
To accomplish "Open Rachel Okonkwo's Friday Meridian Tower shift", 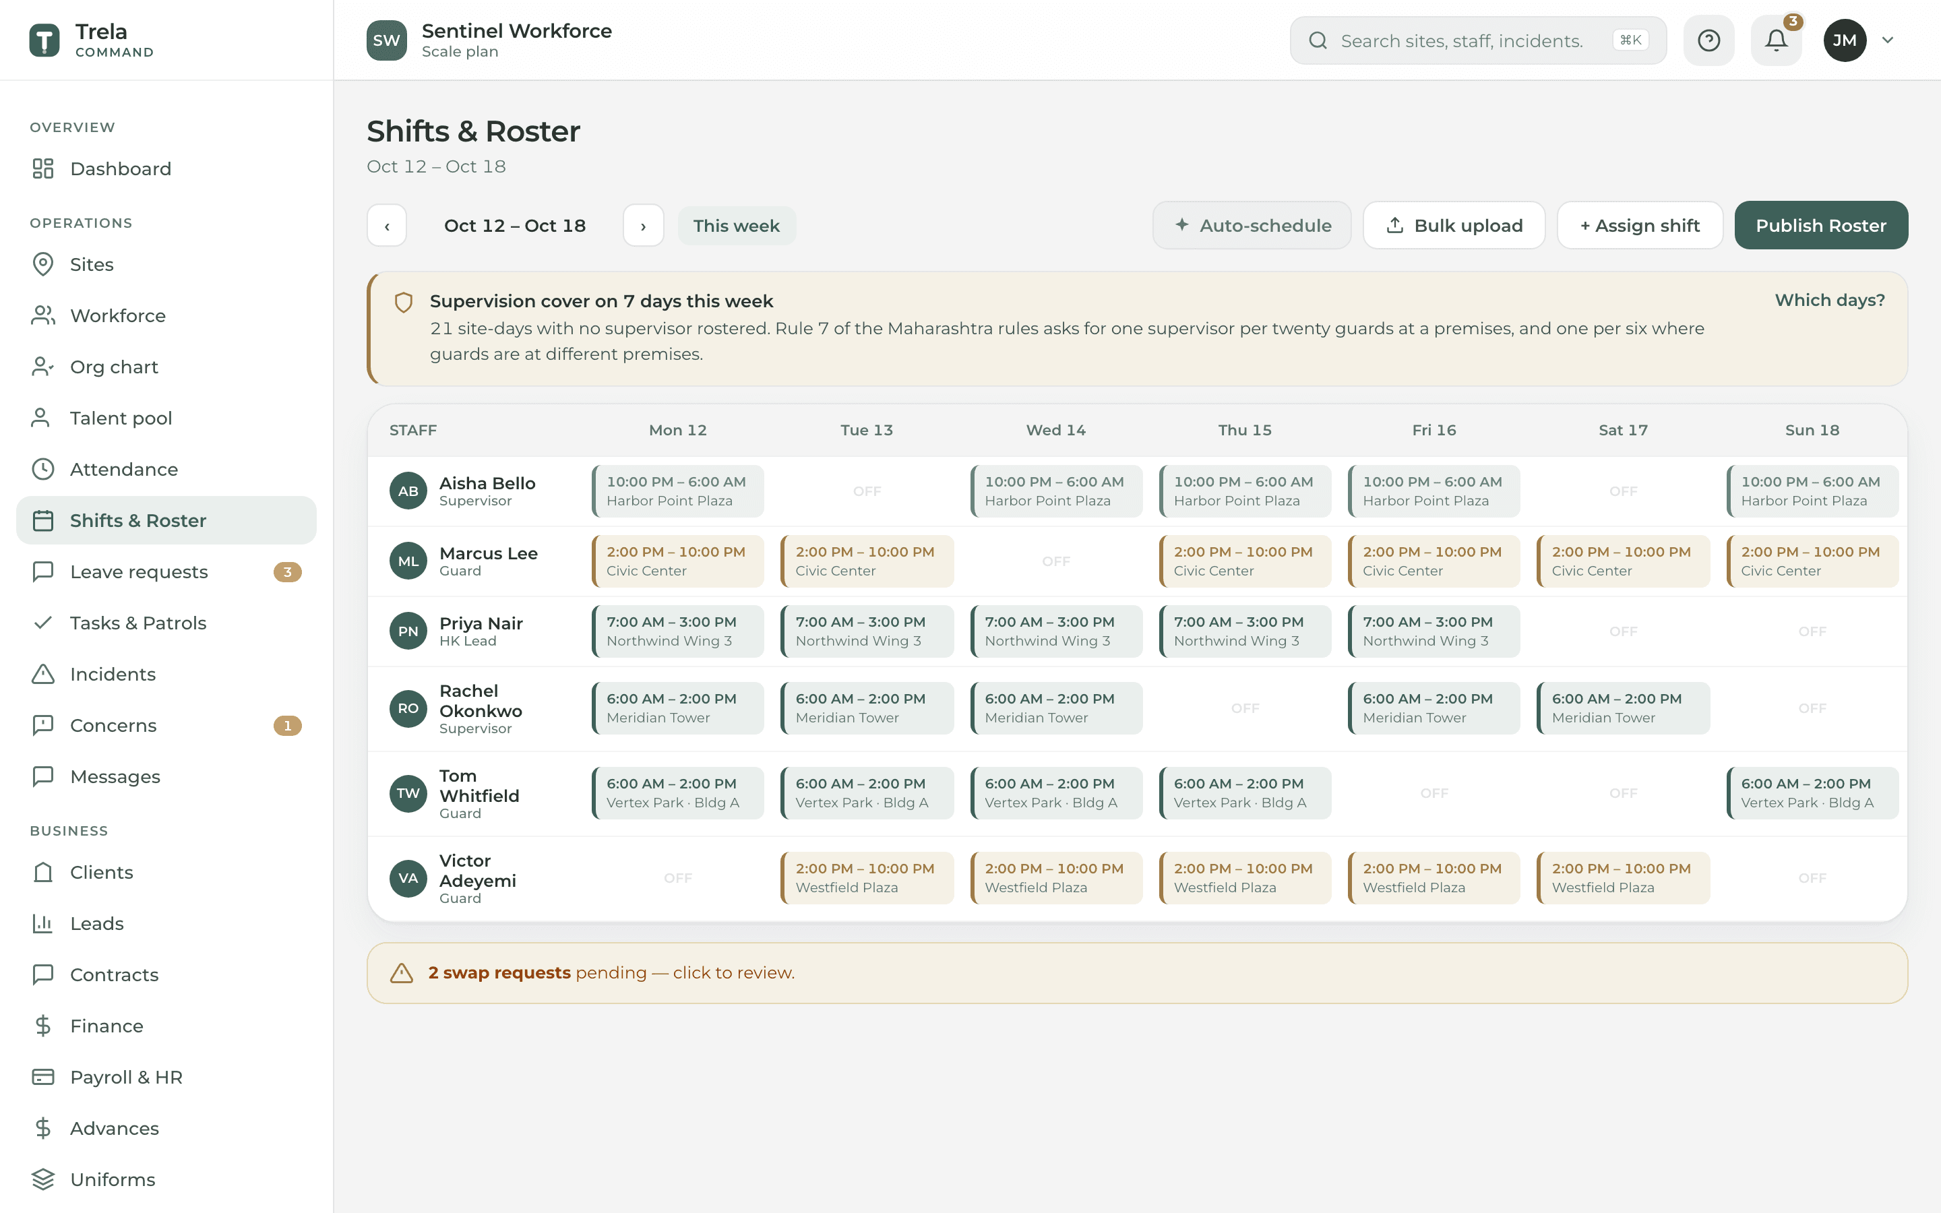I will coord(1434,708).
